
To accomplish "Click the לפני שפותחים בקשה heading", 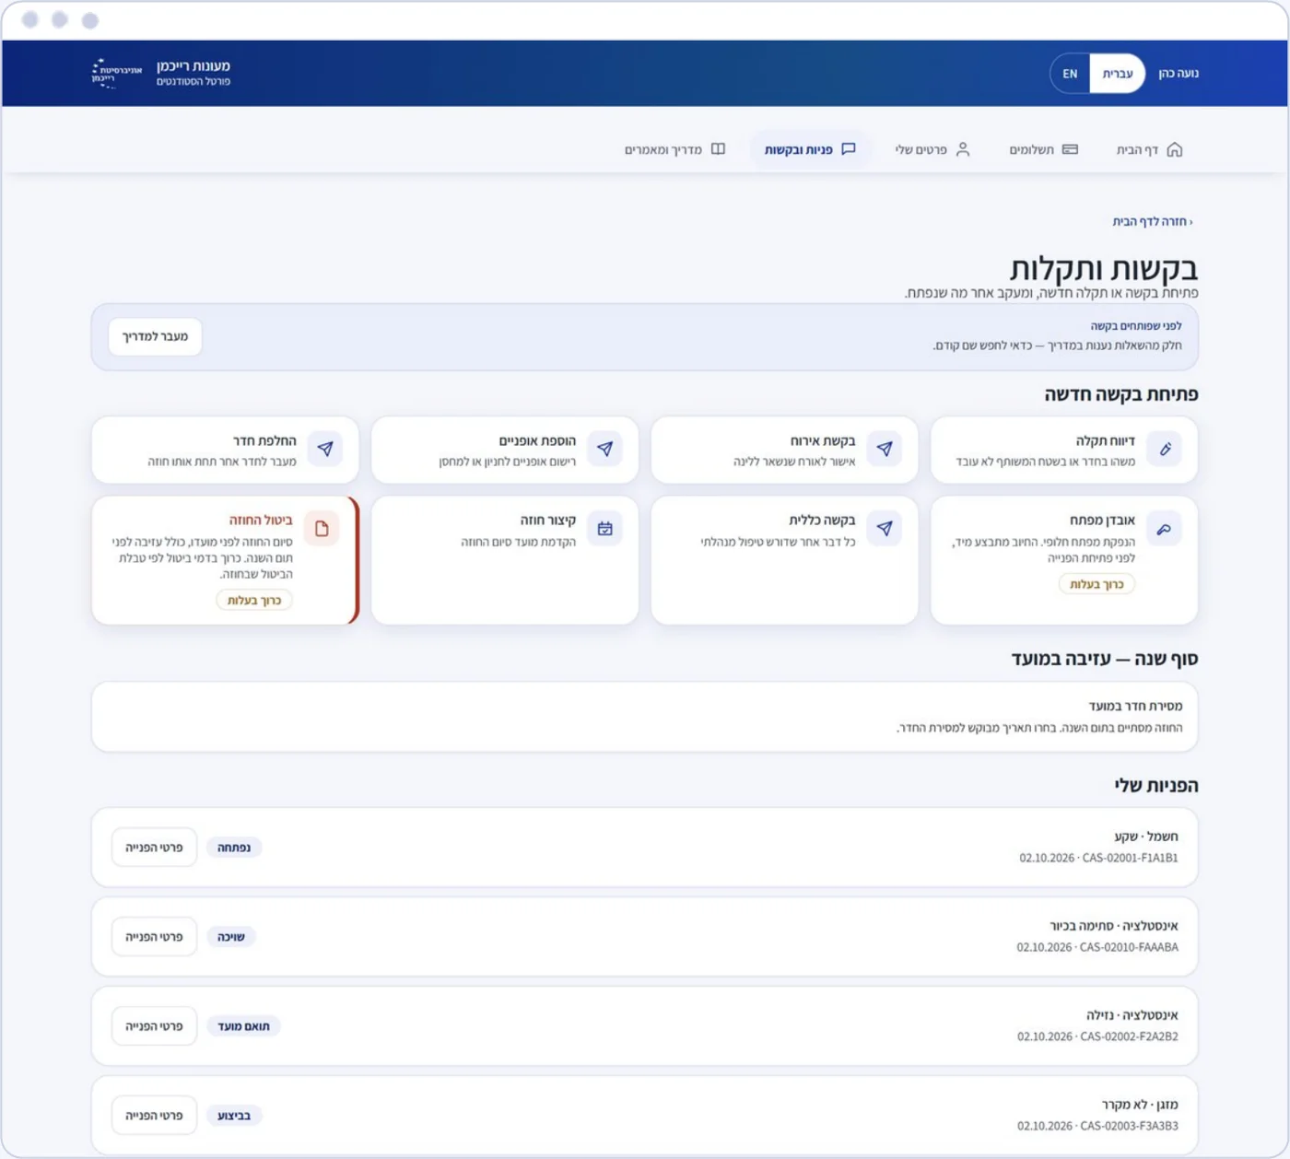I will pos(1136,326).
